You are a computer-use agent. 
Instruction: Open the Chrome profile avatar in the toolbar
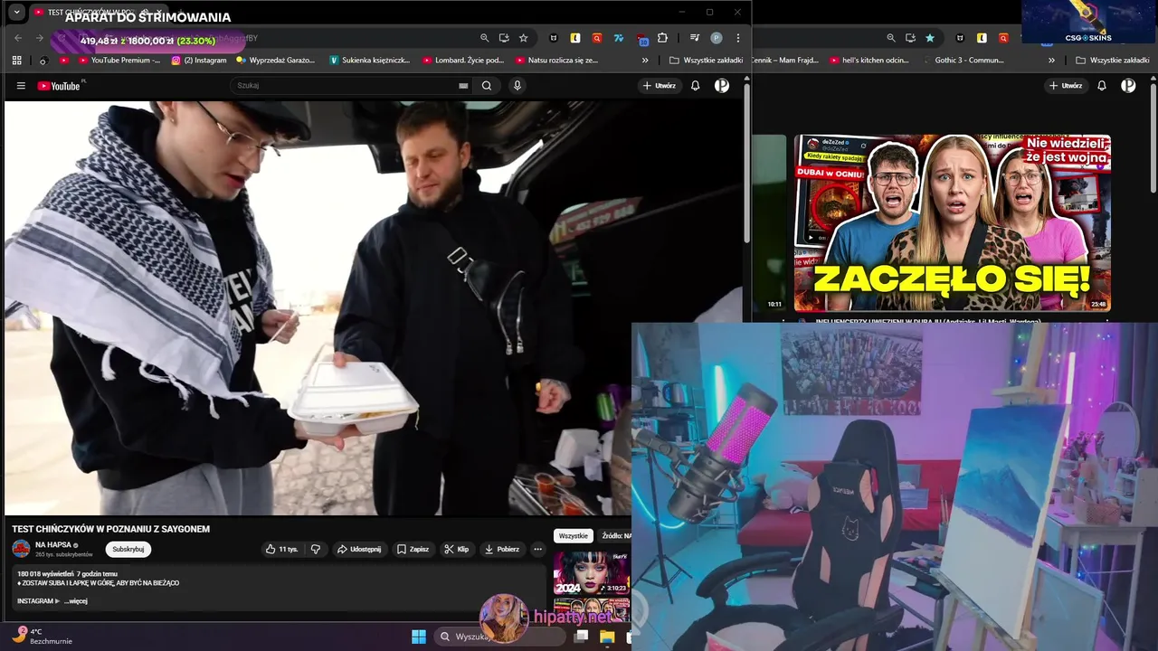click(x=717, y=38)
